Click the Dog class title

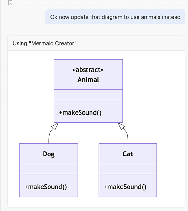tap(49, 154)
